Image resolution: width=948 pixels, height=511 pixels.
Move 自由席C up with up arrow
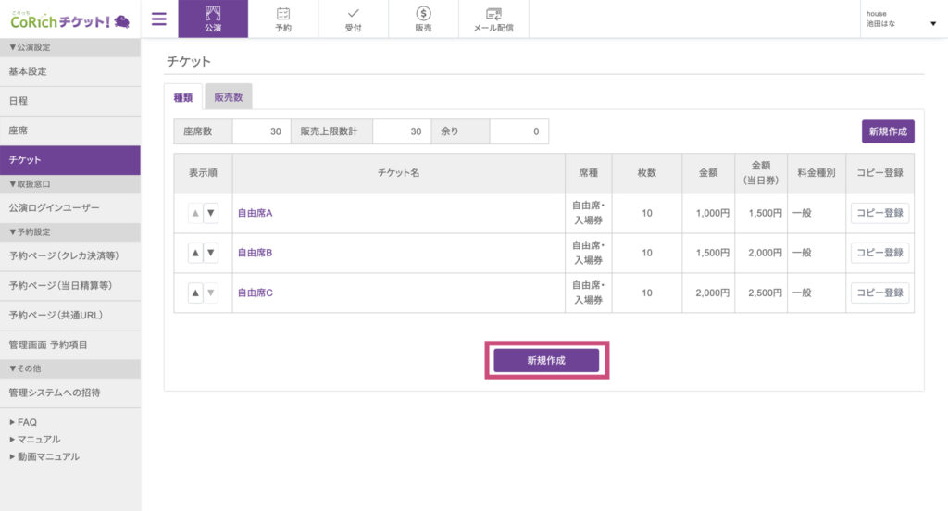click(194, 293)
